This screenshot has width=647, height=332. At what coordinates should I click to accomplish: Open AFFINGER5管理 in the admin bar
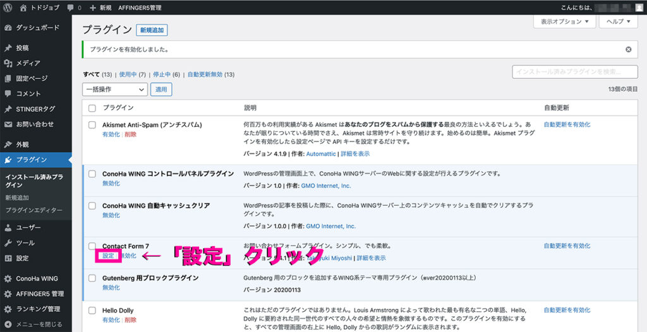tap(140, 8)
